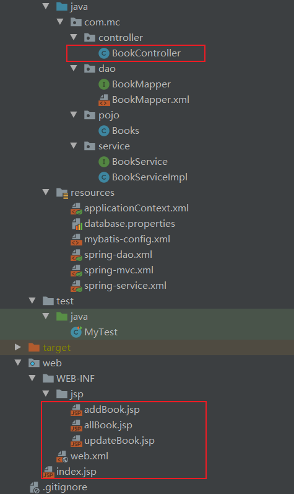This screenshot has height=494, width=294.
Task: Select the Books pojo class
Action: coord(126,131)
